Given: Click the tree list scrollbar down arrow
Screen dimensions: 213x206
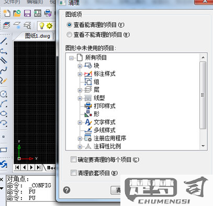Looking at the screenshot, I should (203, 146).
